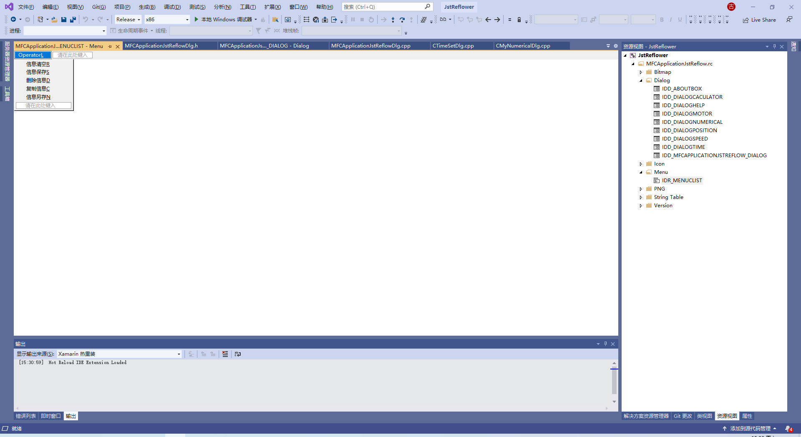Switch to 错误列表 panel tab
Viewport: 801px width, 437px height.
[25, 416]
